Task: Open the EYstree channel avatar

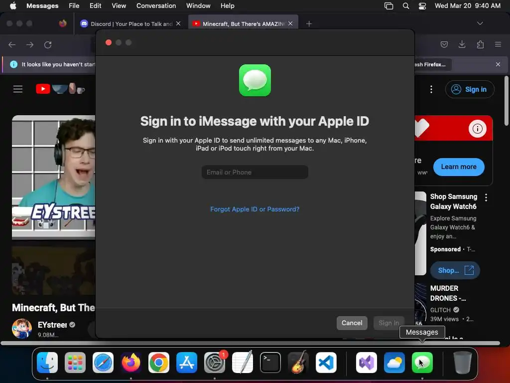Action: click(x=22, y=328)
